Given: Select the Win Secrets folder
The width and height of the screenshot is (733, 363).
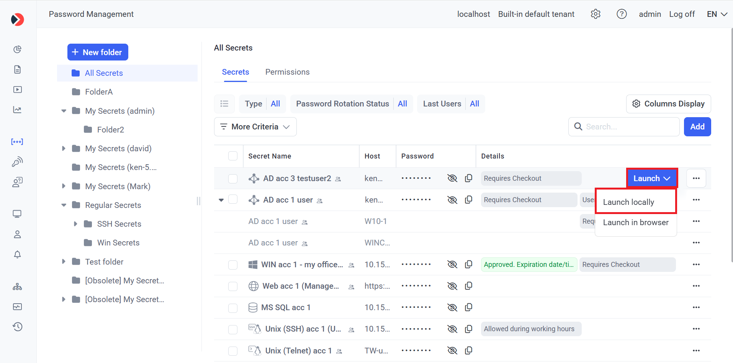Looking at the screenshot, I should [x=118, y=243].
